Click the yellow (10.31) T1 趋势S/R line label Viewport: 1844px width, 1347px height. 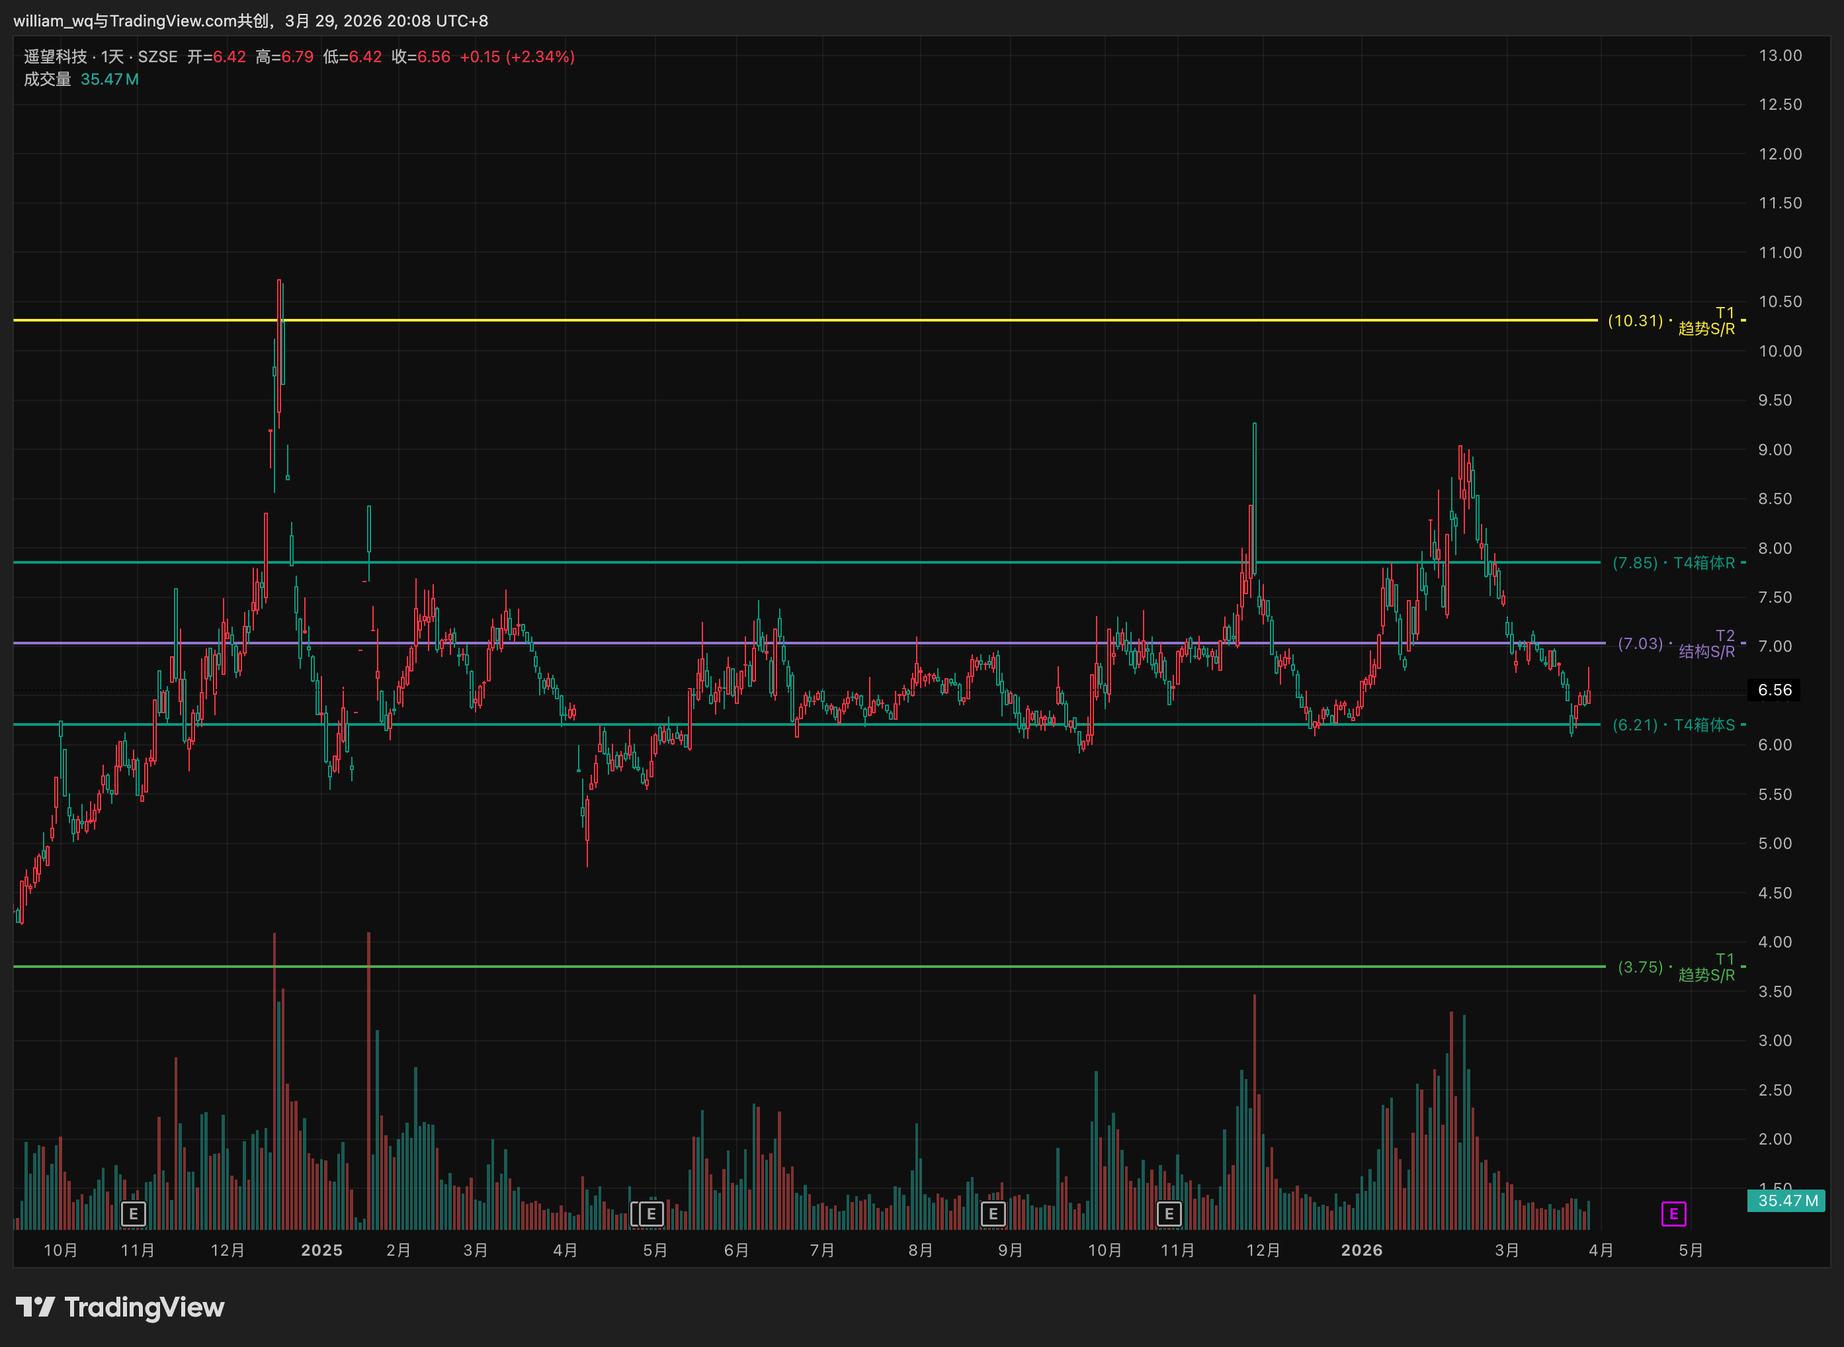[1671, 320]
